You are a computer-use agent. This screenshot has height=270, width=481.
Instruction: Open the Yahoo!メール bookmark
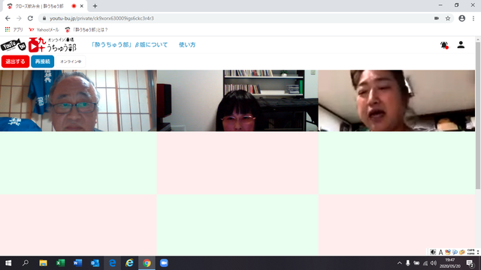(x=44, y=30)
